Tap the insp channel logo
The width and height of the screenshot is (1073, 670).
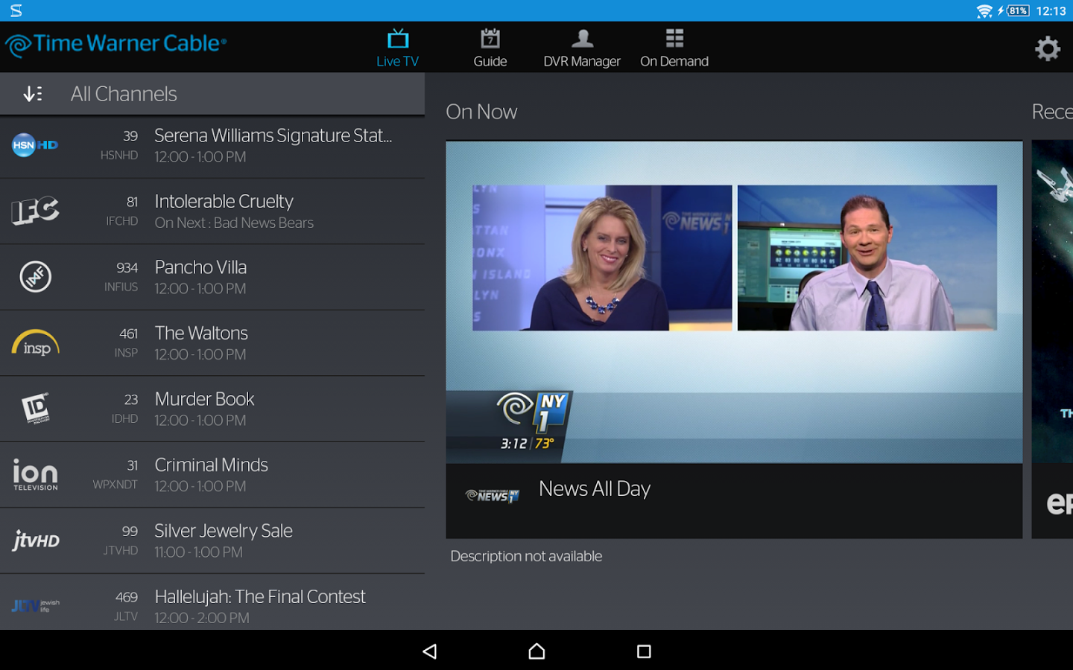pos(34,342)
